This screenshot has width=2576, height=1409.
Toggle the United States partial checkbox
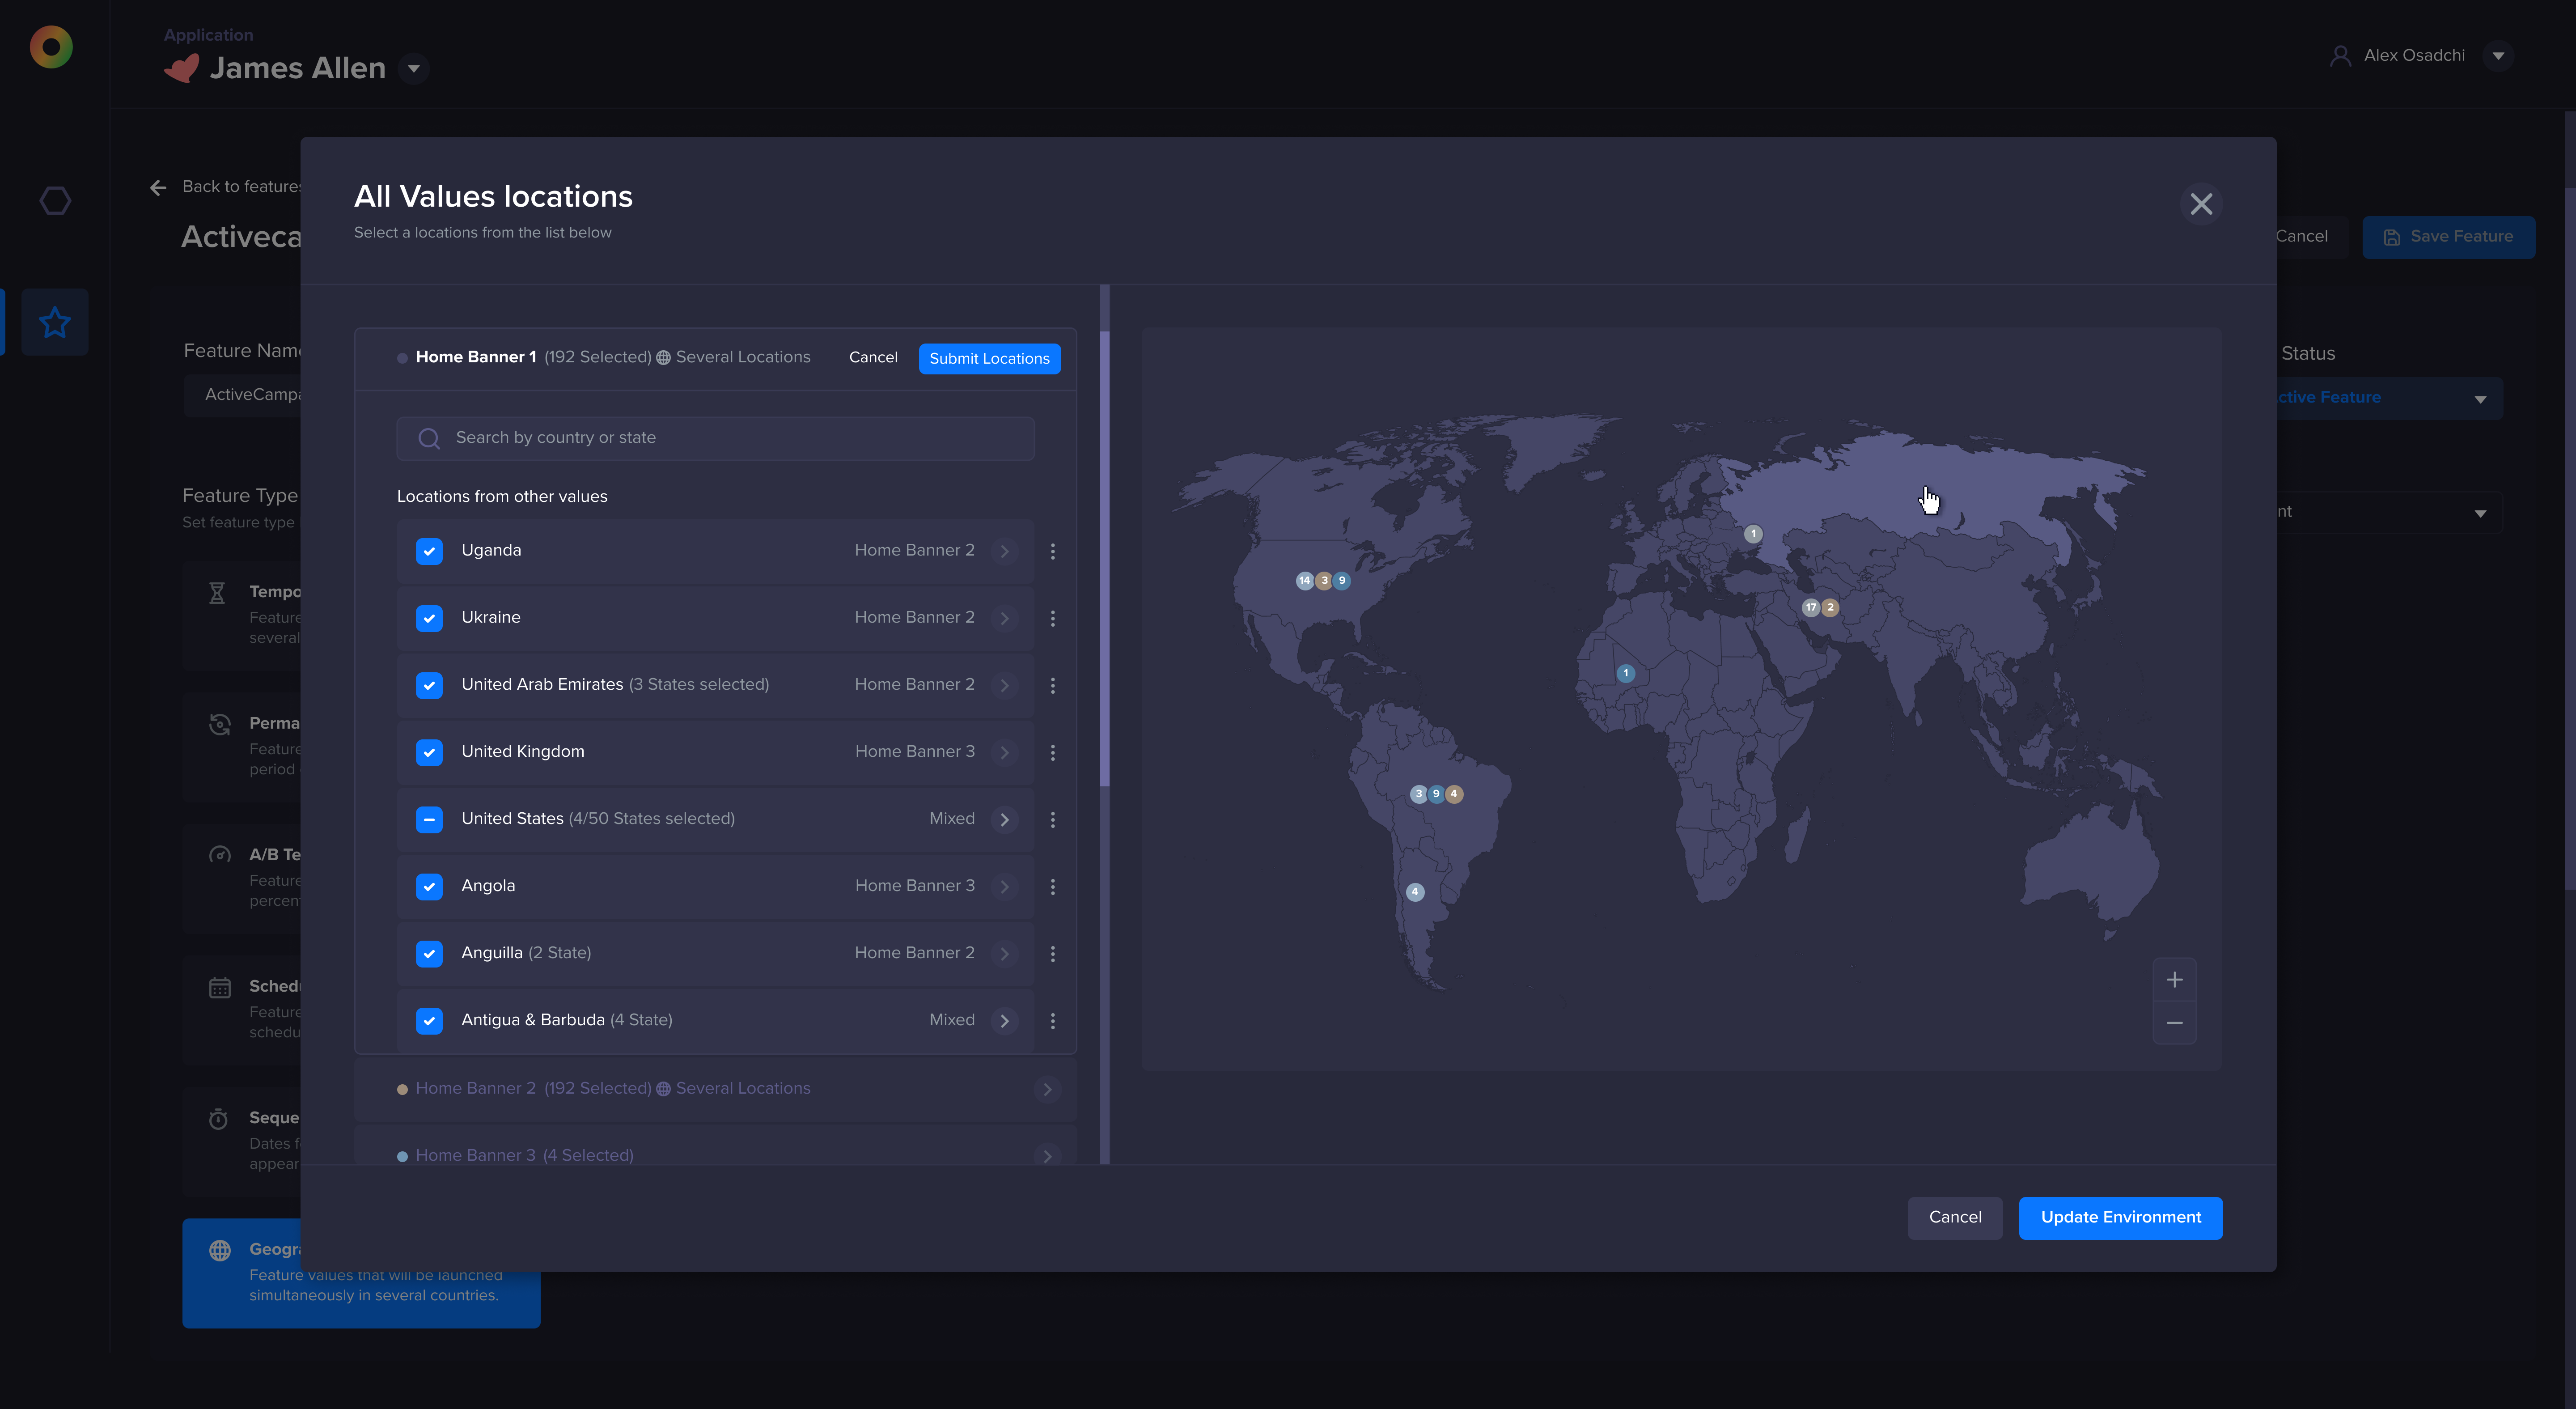[429, 819]
